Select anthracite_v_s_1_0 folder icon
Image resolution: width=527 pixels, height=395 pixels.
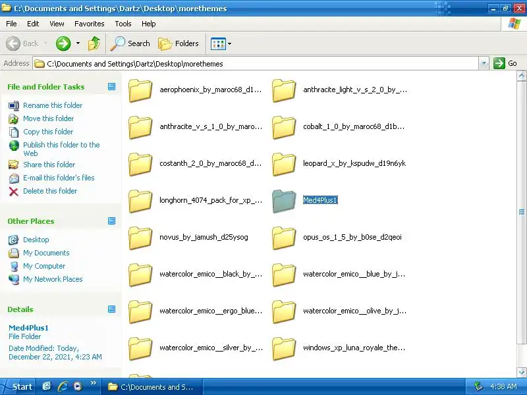tap(140, 127)
